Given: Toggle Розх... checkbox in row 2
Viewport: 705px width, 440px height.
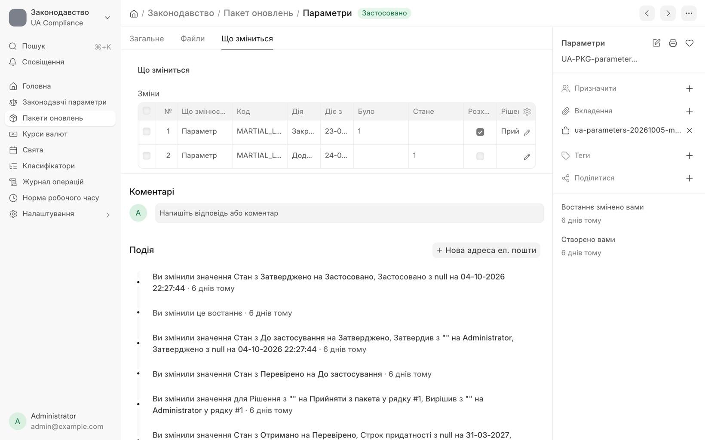Looking at the screenshot, I should click(480, 156).
